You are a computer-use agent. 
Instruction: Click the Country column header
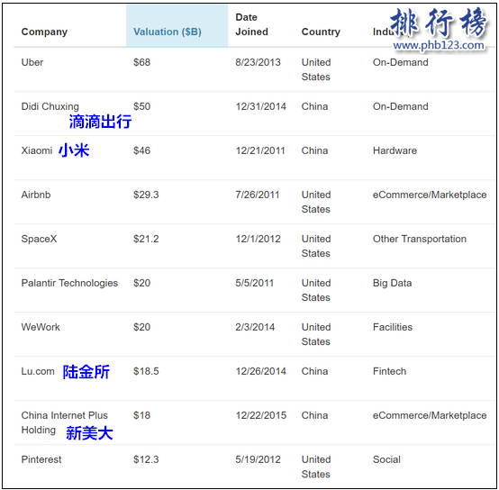321,32
